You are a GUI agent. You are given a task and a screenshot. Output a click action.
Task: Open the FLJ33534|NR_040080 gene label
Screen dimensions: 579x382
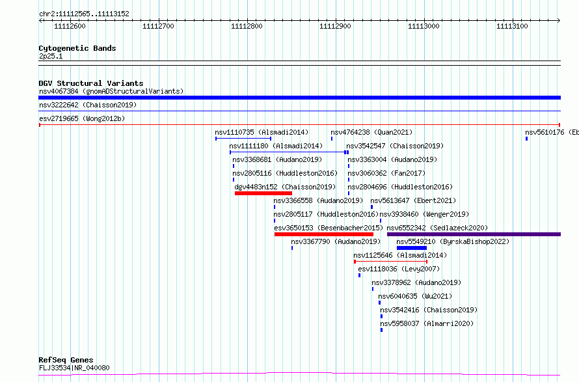pos(74,368)
